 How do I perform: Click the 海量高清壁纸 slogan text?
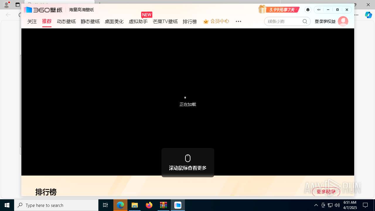81,10
